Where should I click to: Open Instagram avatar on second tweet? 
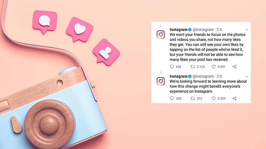pos(161,81)
